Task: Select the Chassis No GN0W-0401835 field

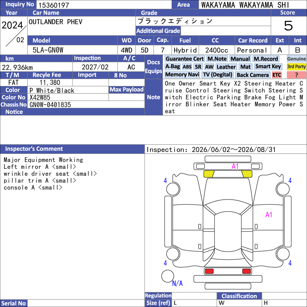Action: pyautogui.click(x=86, y=104)
